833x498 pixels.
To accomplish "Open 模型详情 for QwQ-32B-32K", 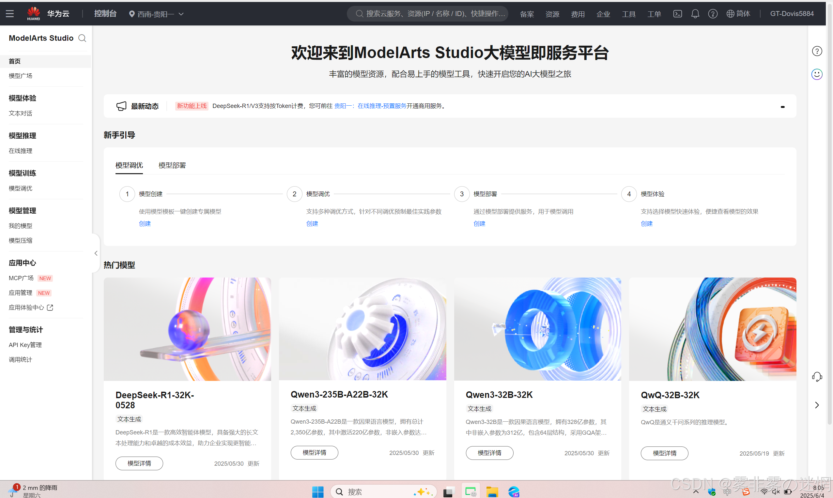I will click(664, 453).
